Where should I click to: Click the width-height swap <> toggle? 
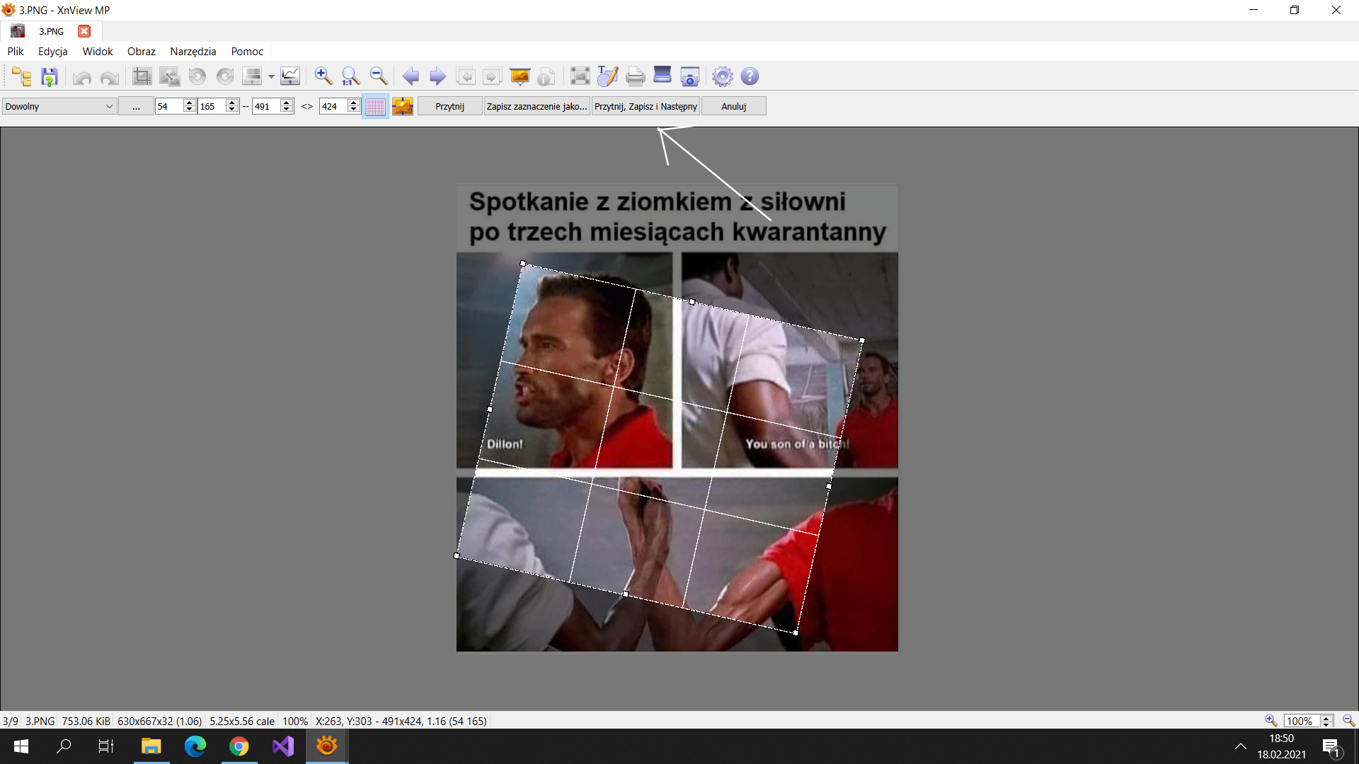click(307, 106)
